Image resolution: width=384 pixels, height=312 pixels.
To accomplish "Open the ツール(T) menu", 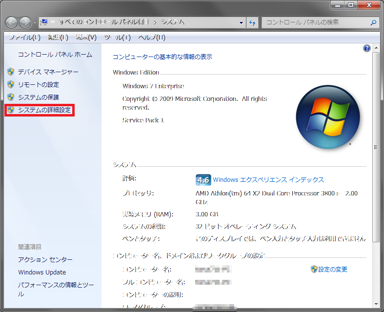I will coord(118,38).
